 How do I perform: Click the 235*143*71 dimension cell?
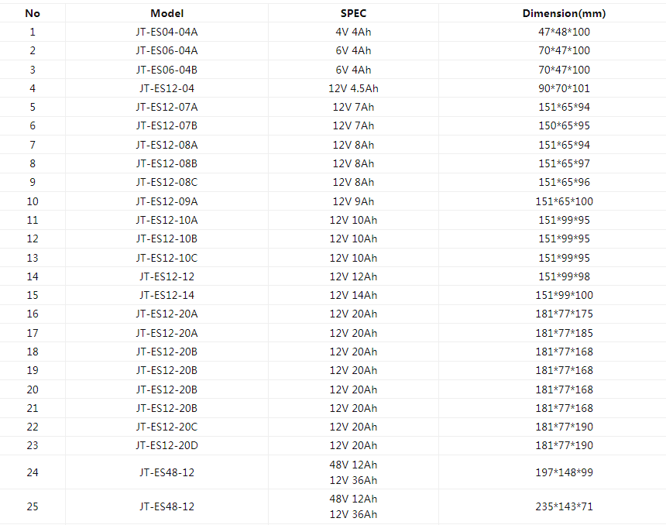(564, 506)
